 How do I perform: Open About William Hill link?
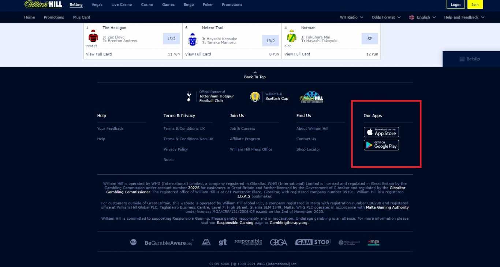[x=312, y=129]
